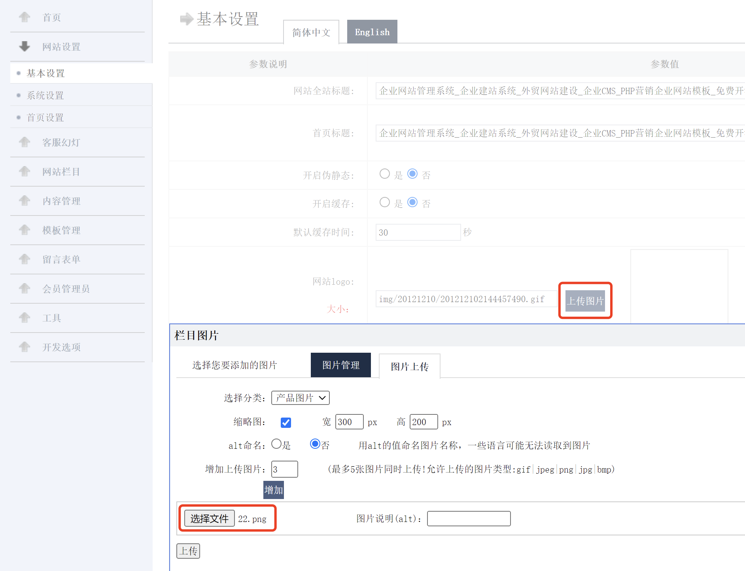Open the 产品图片 category dropdown

pyautogui.click(x=300, y=398)
